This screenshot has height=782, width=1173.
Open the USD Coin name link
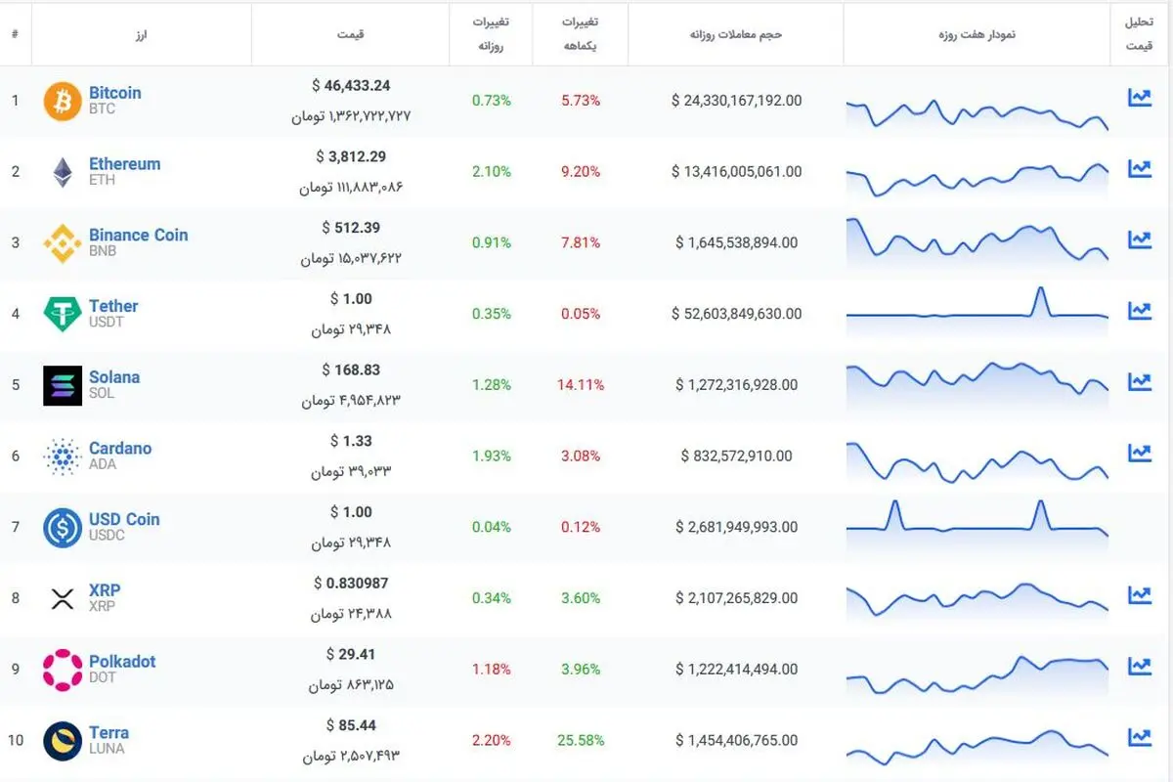tap(124, 519)
